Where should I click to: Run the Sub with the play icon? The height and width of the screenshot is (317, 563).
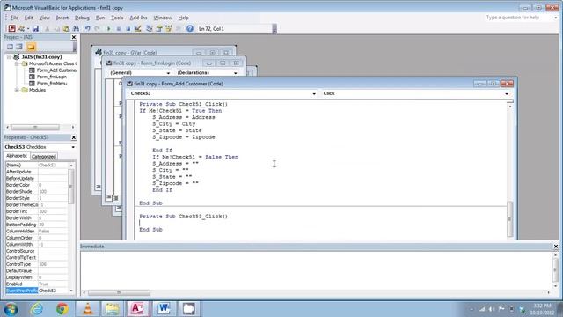click(108, 29)
